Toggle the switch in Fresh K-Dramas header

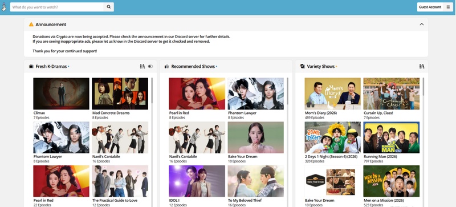(150, 66)
